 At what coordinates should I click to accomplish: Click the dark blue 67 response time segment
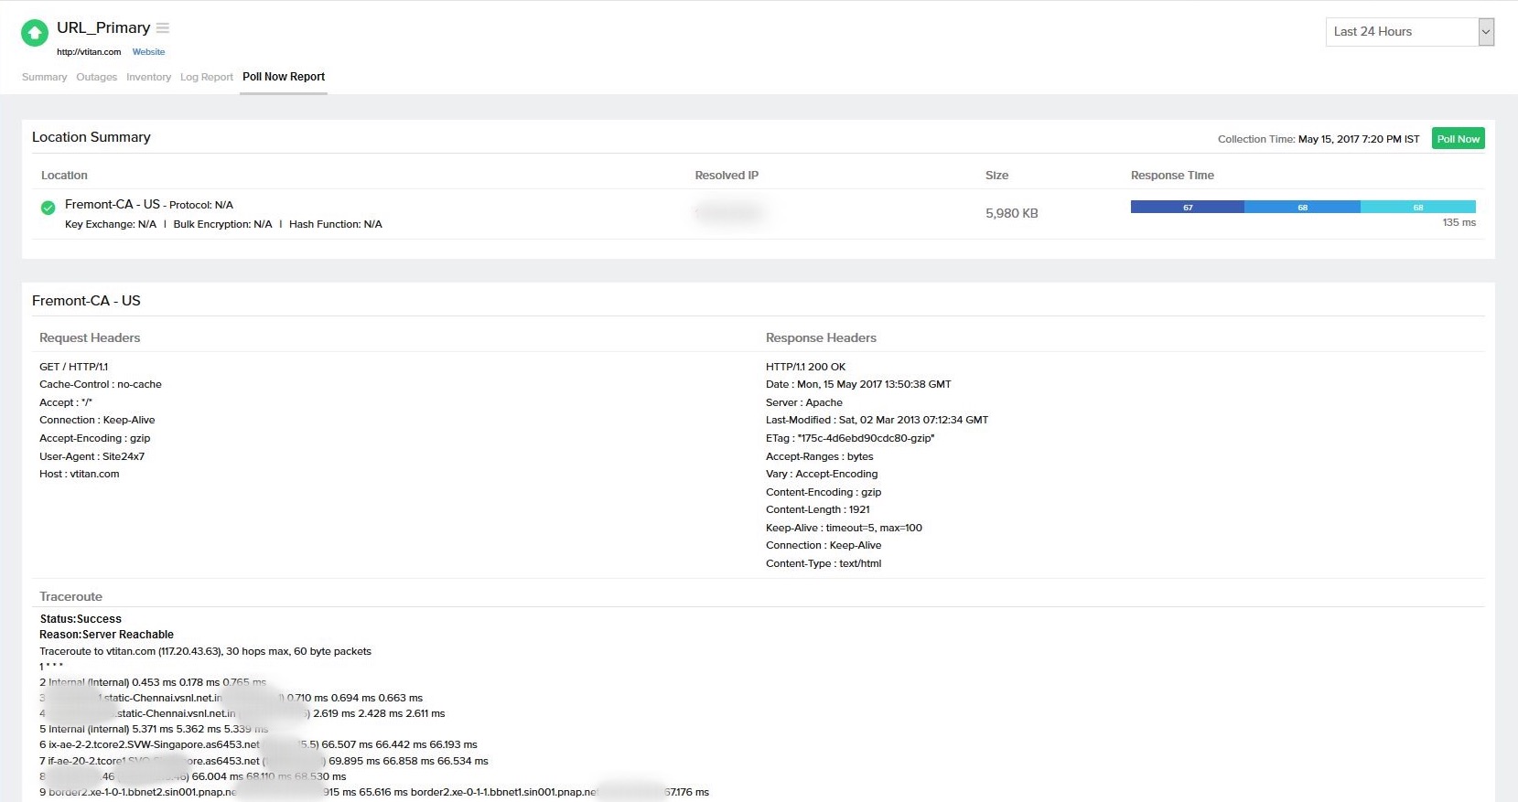tap(1187, 207)
